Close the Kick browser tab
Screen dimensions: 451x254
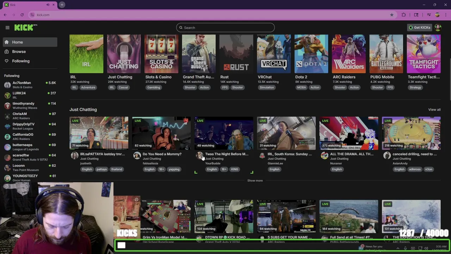click(x=54, y=5)
